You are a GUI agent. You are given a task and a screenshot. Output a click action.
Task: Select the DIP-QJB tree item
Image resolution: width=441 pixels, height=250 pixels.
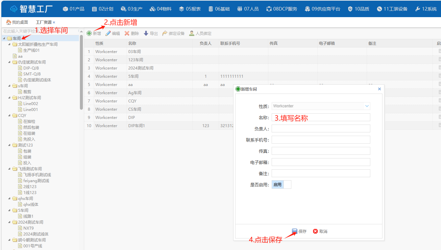coord(31,68)
